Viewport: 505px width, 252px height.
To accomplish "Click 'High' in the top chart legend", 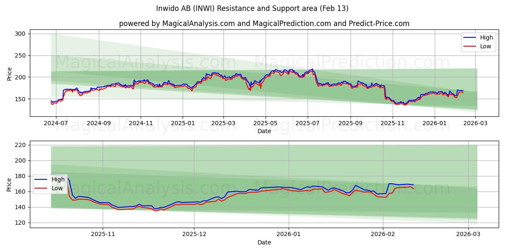I will (x=486, y=37).
